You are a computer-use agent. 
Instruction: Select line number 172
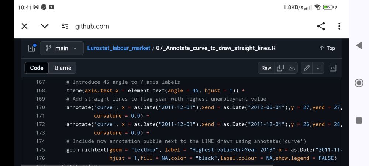[40, 124]
